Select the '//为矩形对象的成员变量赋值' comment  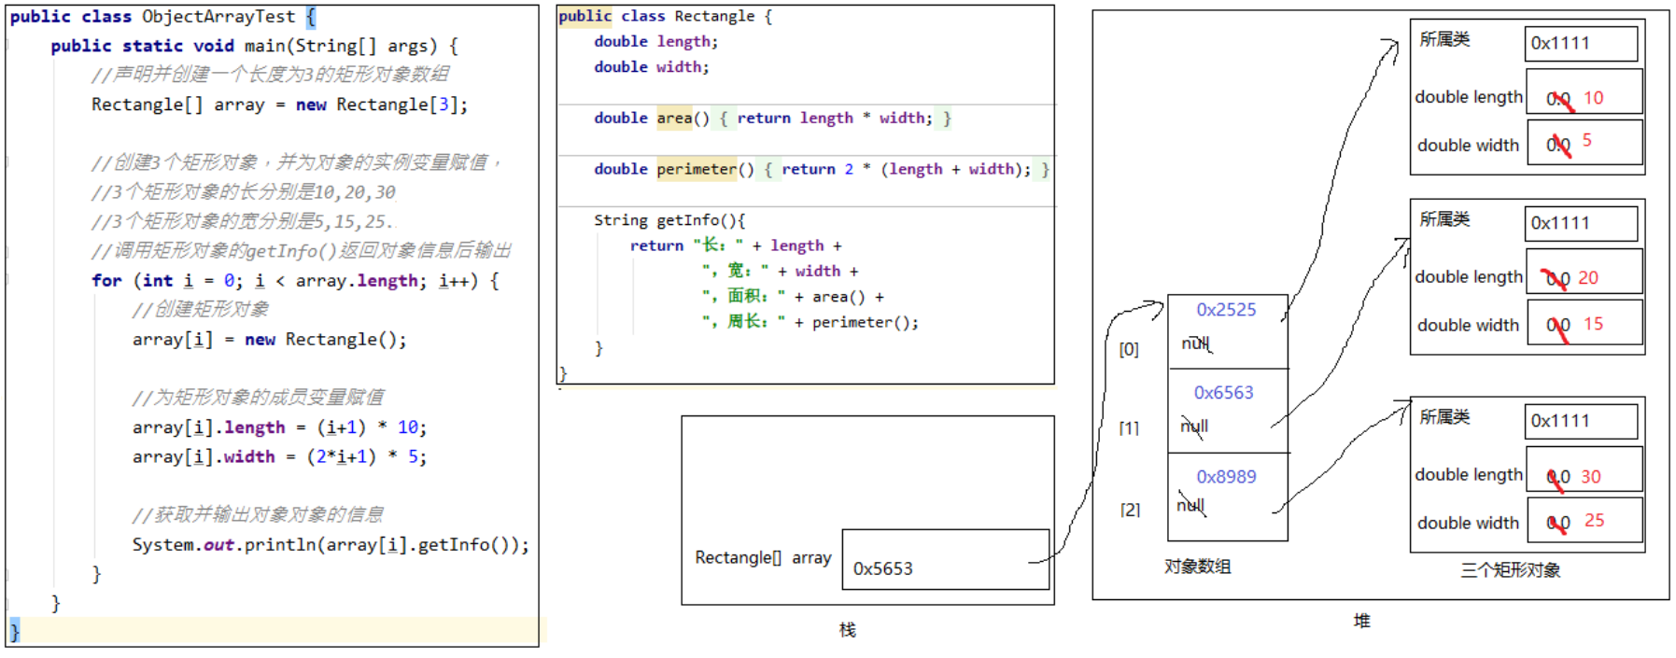[x=258, y=398]
